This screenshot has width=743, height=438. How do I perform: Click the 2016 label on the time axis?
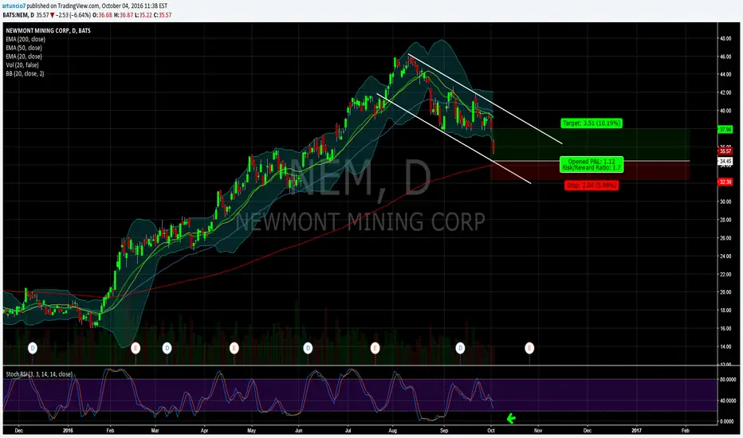pyautogui.click(x=68, y=430)
